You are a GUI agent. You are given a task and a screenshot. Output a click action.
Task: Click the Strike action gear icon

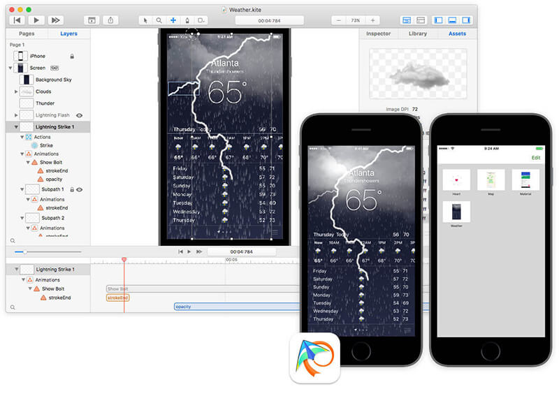34,145
